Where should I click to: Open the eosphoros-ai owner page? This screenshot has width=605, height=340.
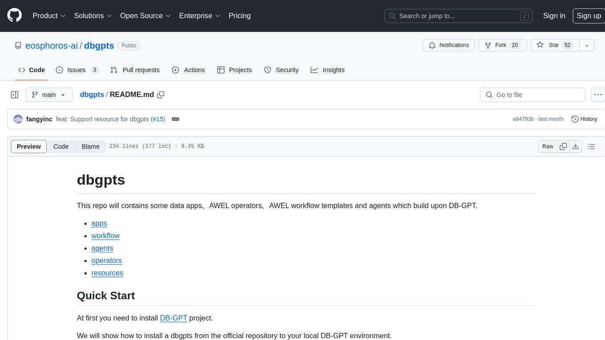(x=52, y=45)
